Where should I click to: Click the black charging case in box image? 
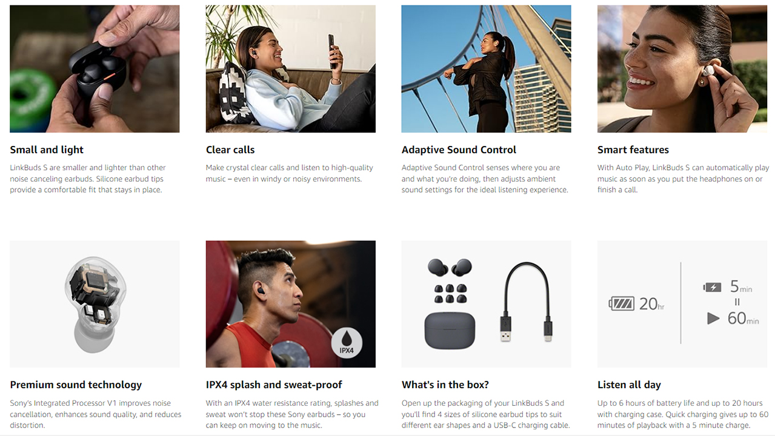[x=450, y=330]
